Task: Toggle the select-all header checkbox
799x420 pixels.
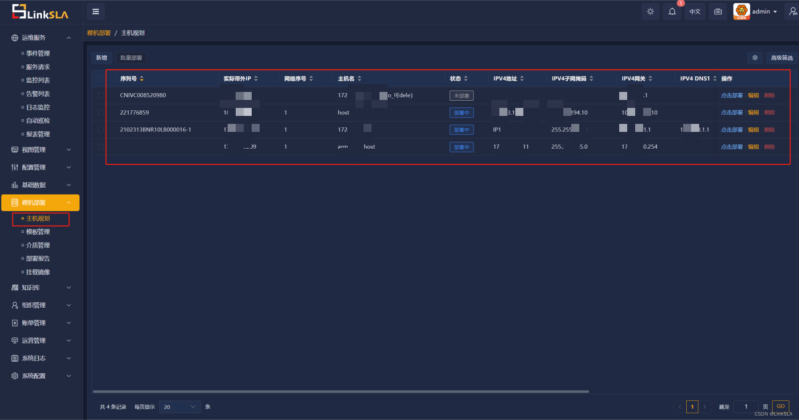Action: [101, 79]
